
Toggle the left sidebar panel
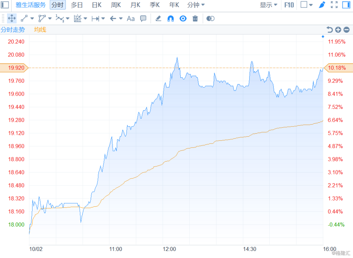coord(5,5)
